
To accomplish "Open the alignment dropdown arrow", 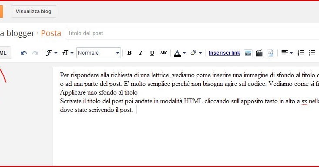I will click(291, 53).
